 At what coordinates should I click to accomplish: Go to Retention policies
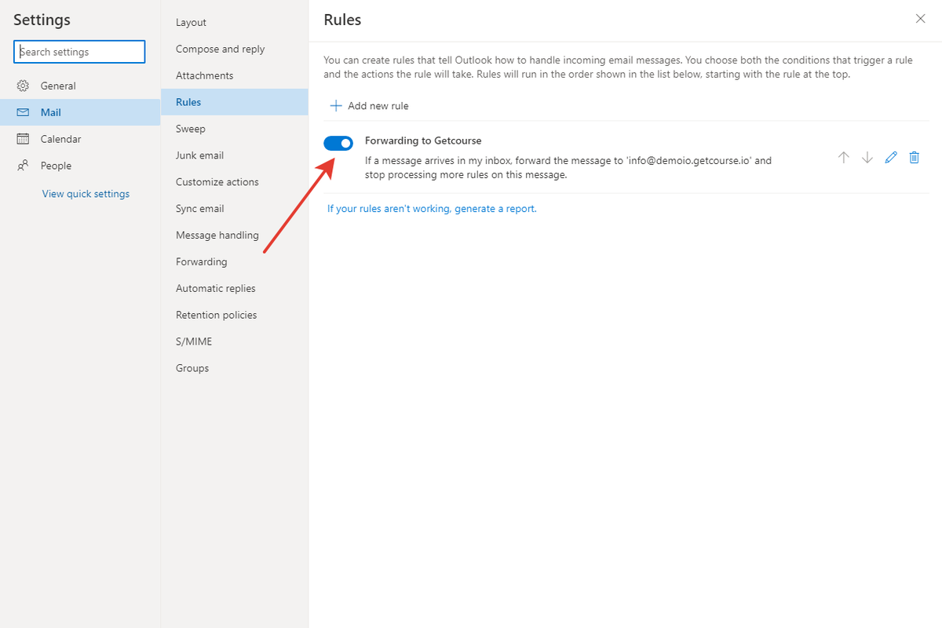(x=235, y=316)
